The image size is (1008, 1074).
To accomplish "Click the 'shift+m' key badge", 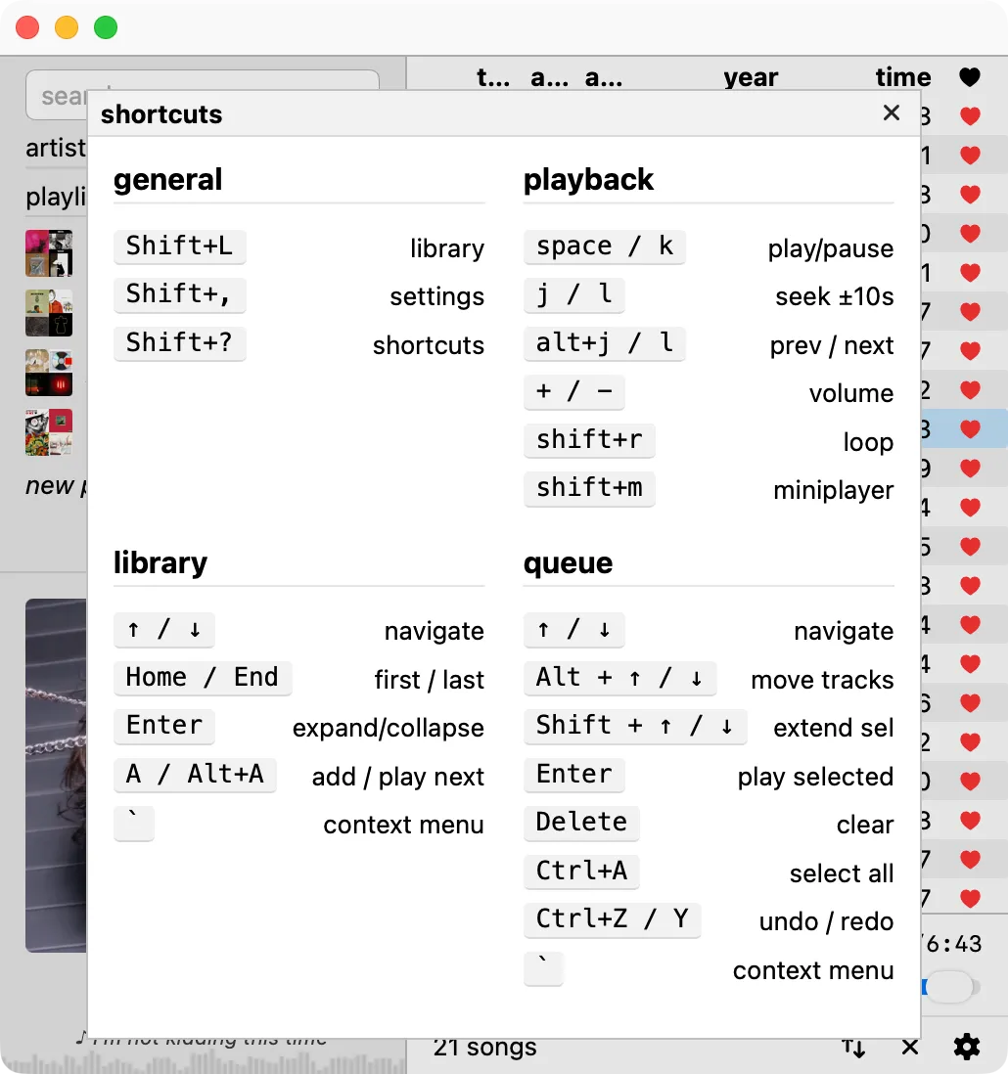I will pos(589,488).
